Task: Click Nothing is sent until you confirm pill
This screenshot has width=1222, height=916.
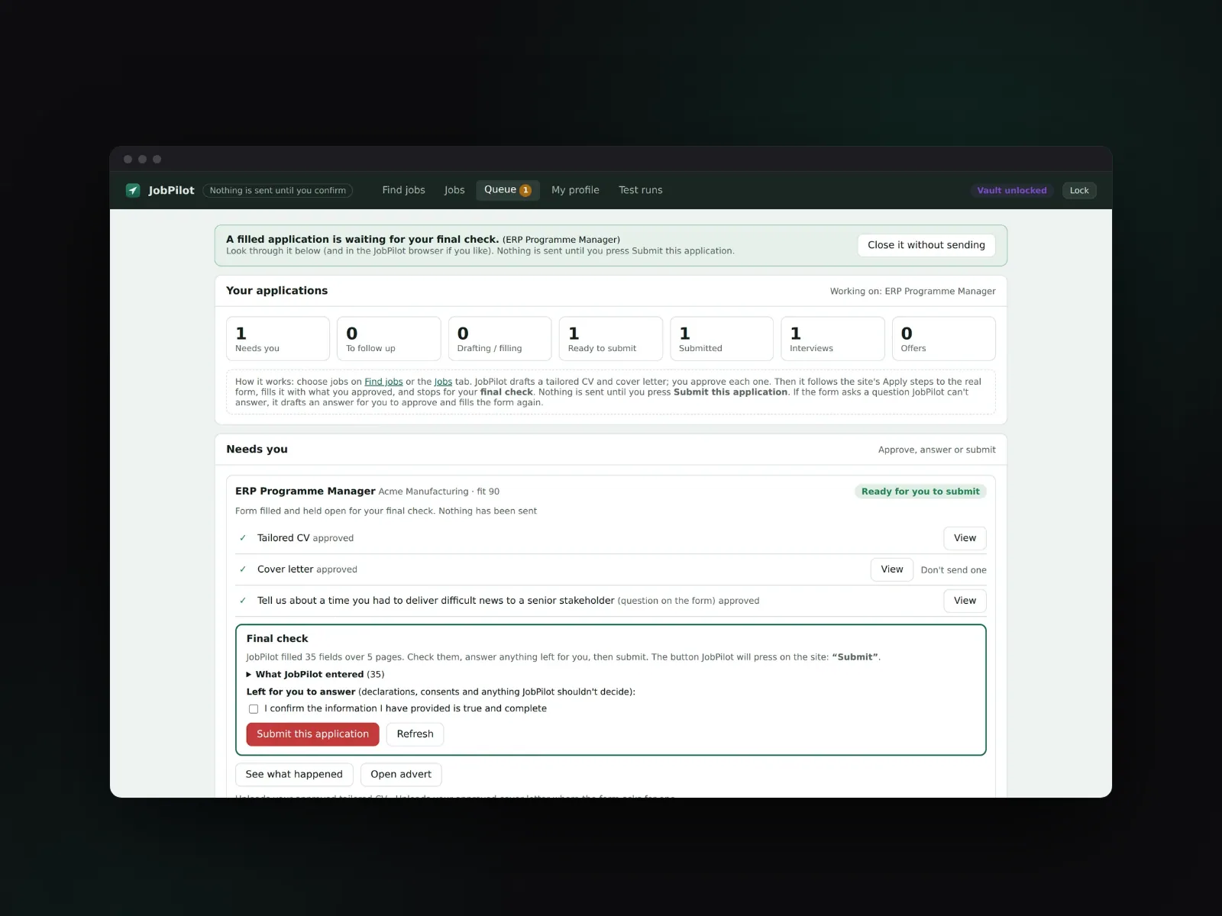Action: [278, 191]
